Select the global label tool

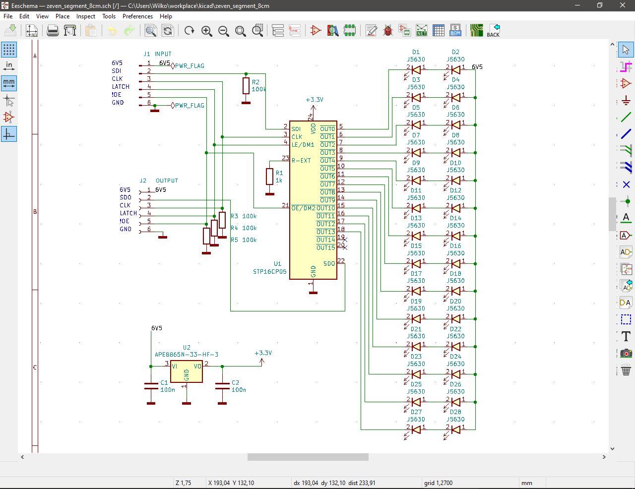point(626,235)
